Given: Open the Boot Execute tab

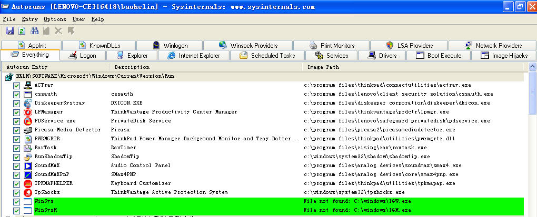Looking at the screenshot, I should pyautogui.click(x=439, y=55).
